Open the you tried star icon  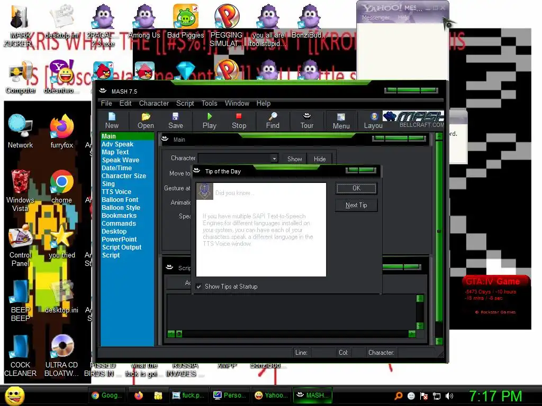pos(62,242)
